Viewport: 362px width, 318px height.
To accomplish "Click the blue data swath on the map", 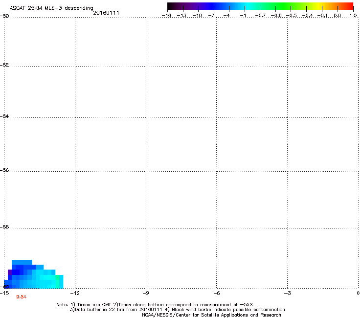I will click(33, 275).
